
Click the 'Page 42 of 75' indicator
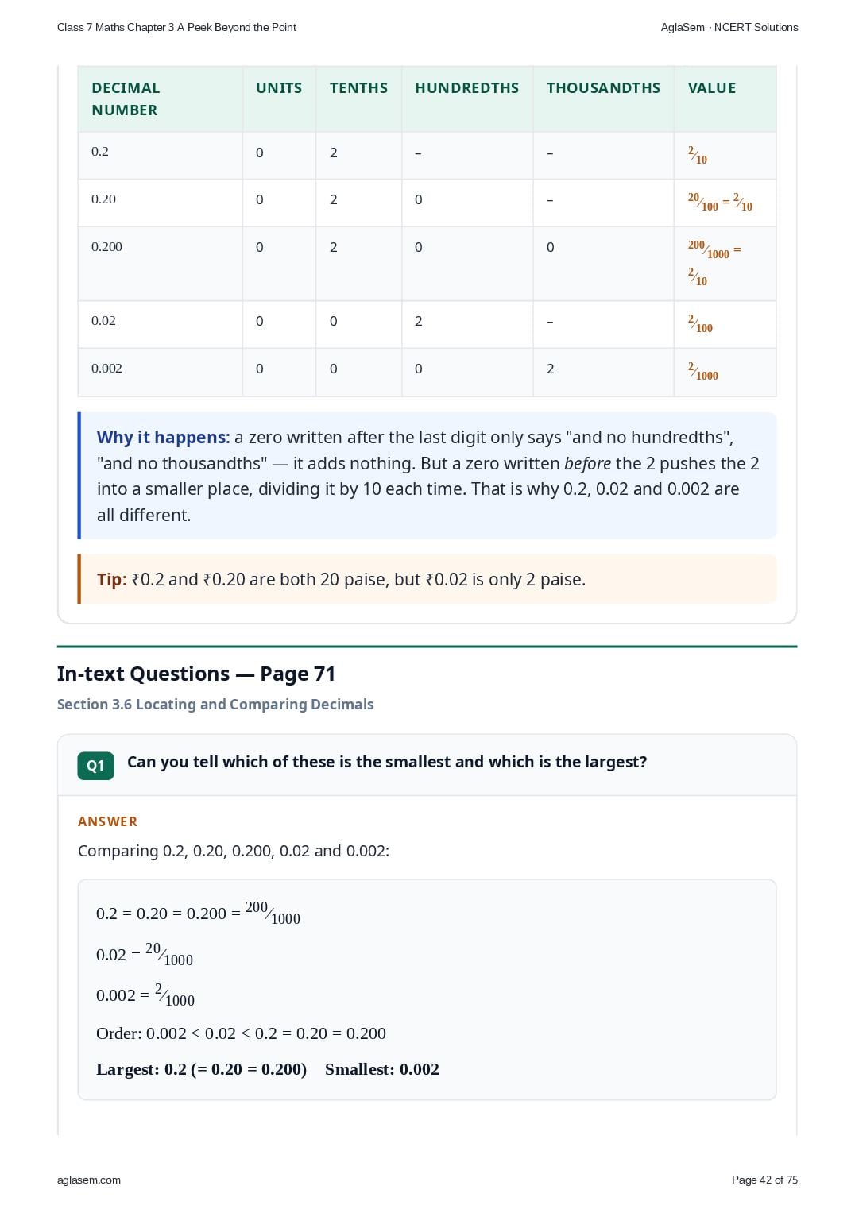point(764,1180)
